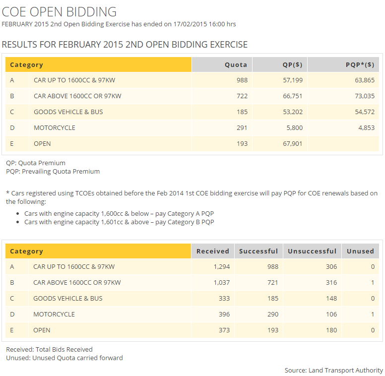Select CAR UP TO 1600CC & 97KW in quota table

(74, 80)
